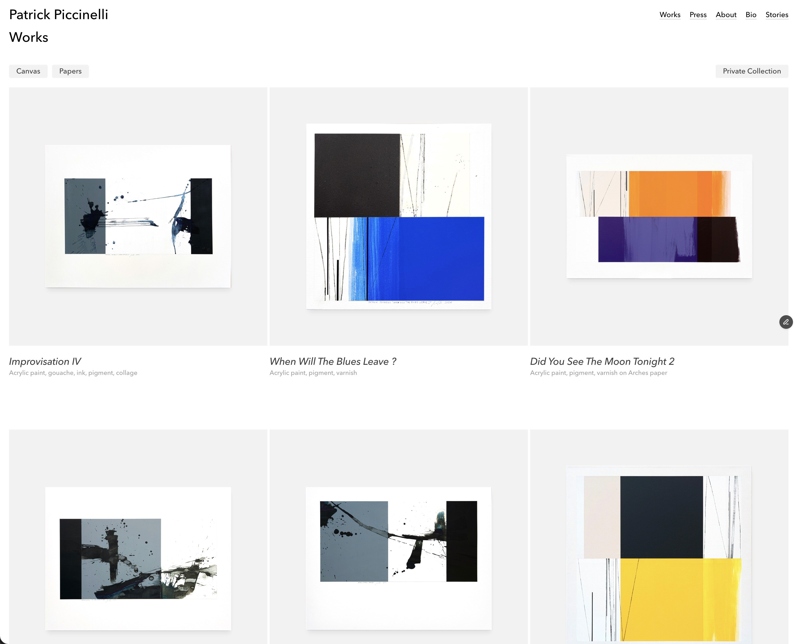Go to the About page

pos(726,15)
